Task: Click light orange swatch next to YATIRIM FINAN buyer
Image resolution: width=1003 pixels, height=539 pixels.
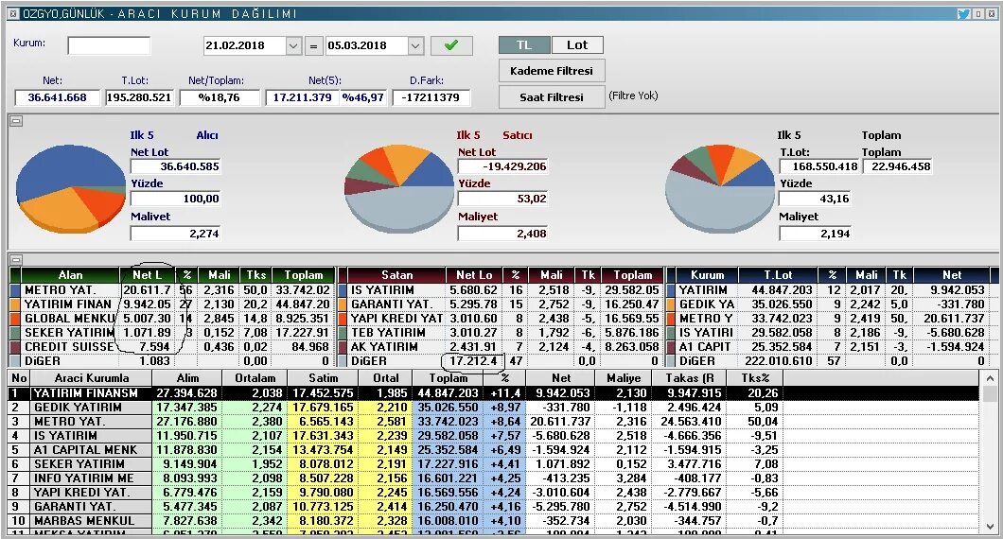Action: [15, 304]
